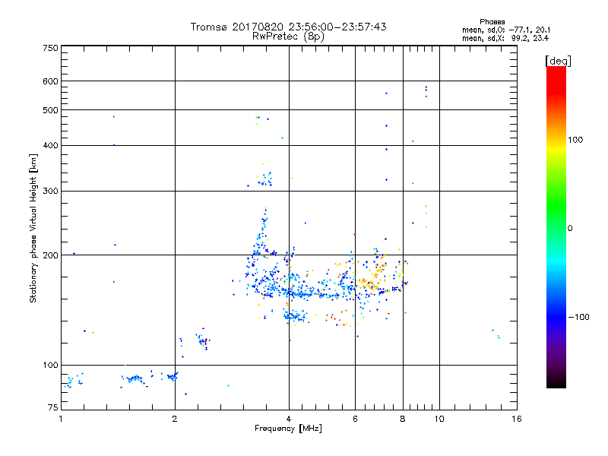608x456 pixels.
Task: Click the y-axis label '600'
Action: coord(51,81)
